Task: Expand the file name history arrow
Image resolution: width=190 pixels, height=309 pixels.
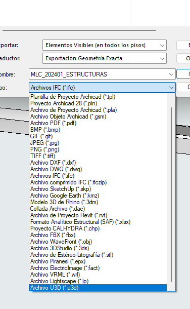Action: coord(171,74)
